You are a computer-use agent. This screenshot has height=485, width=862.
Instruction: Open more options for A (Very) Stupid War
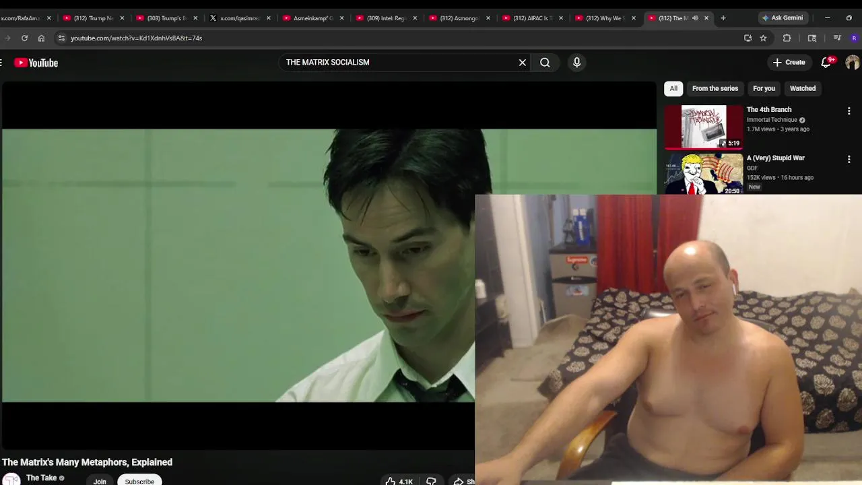tap(849, 159)
